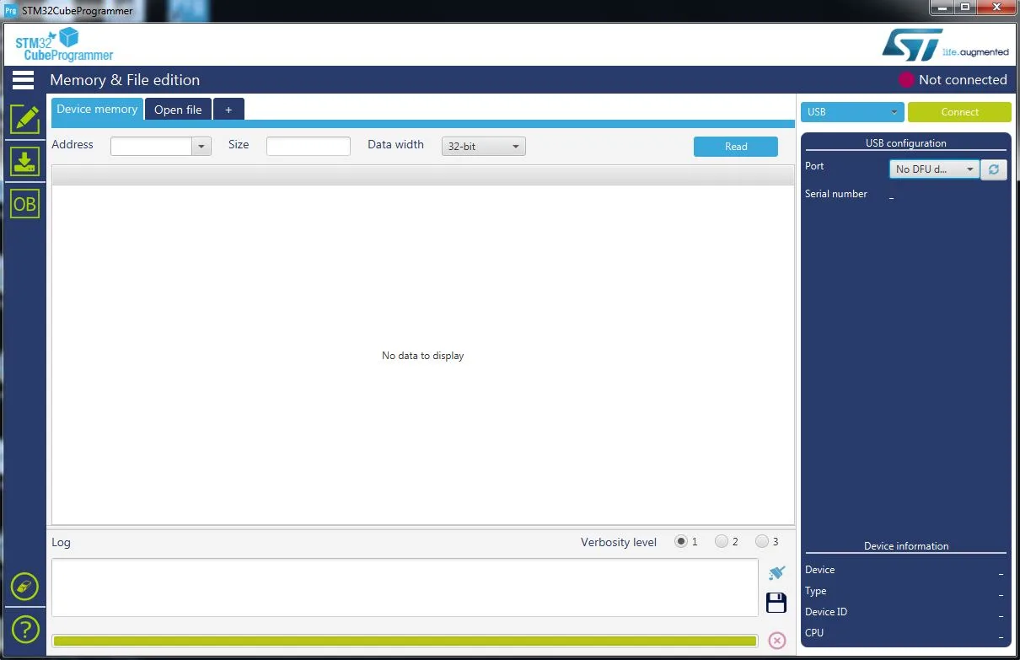Expand the Address dropdown arrow
The height and width of the screenshot is (660, 1020).
click(201, 147)
